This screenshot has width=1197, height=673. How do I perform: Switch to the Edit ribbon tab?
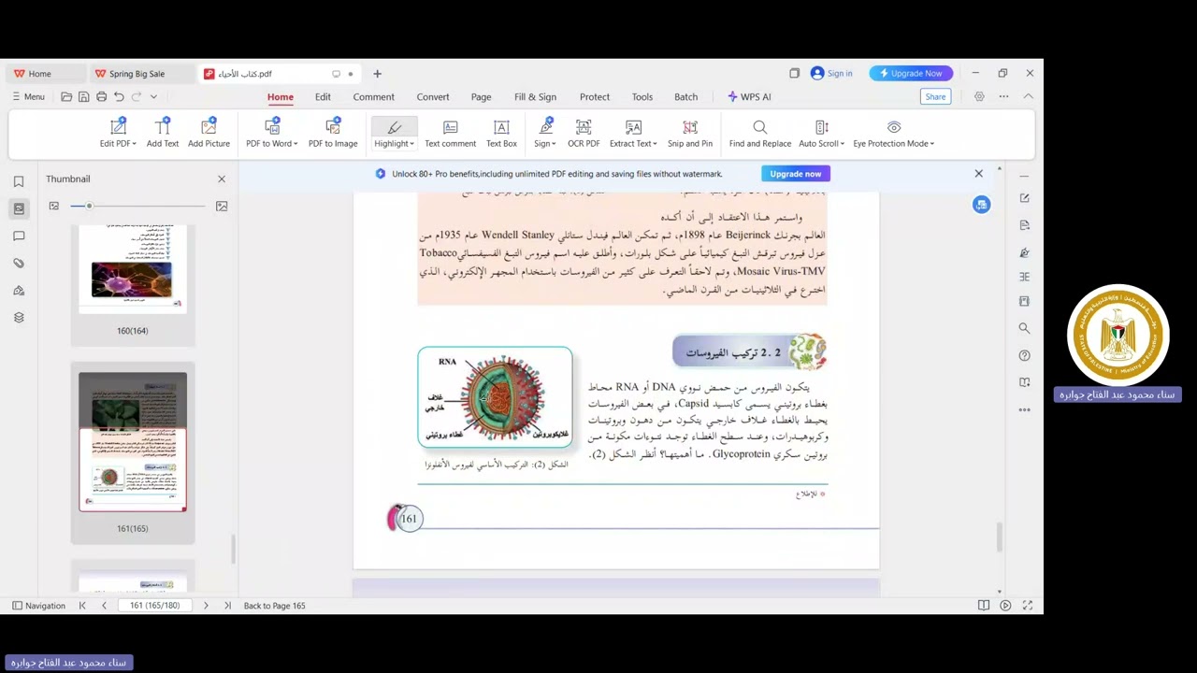[323, 96]
